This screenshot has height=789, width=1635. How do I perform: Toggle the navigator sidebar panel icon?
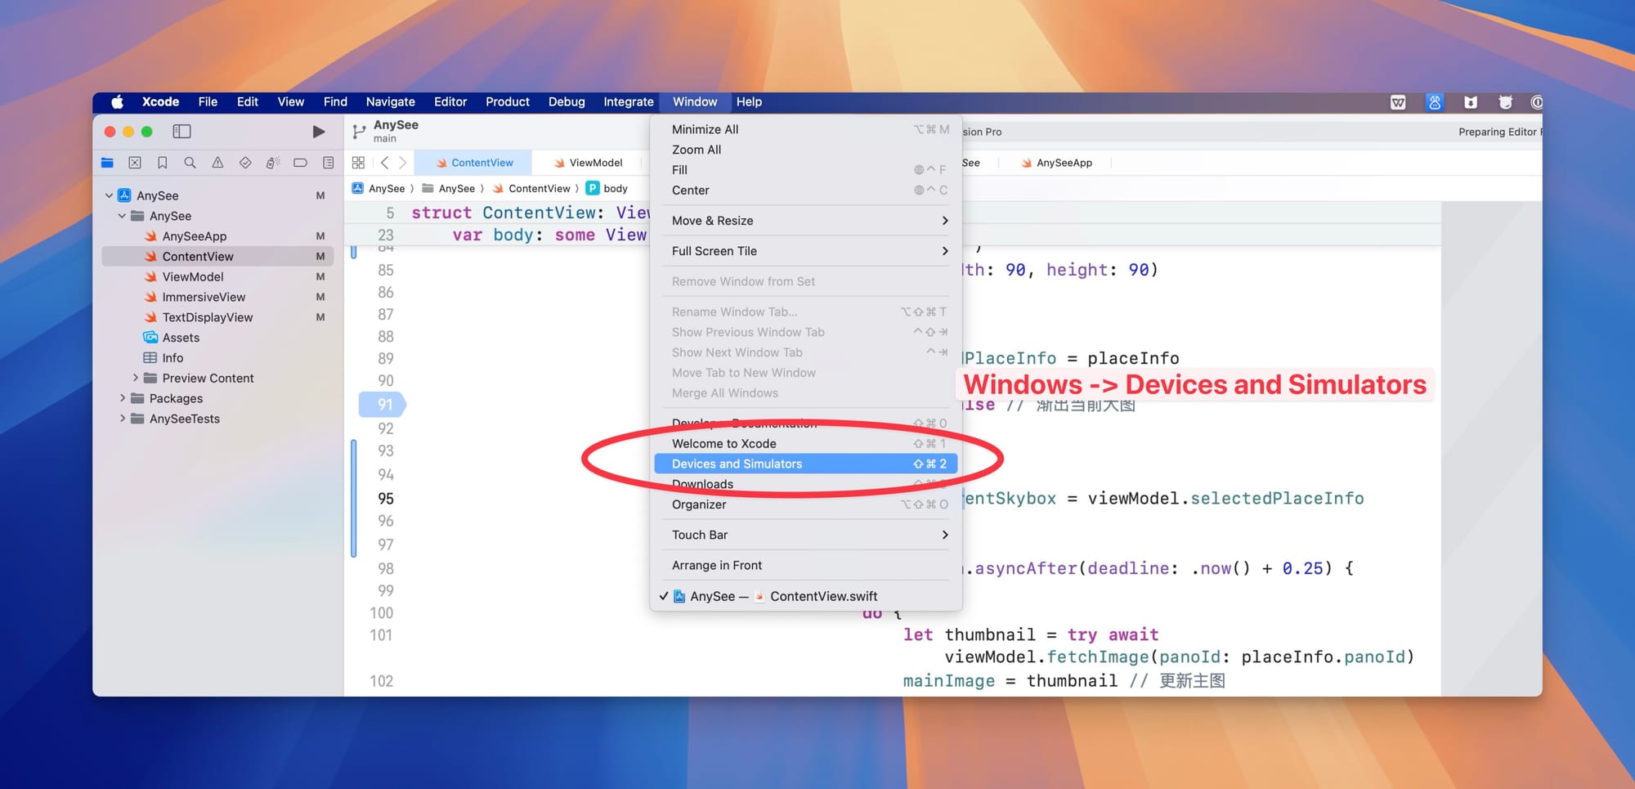181,132
